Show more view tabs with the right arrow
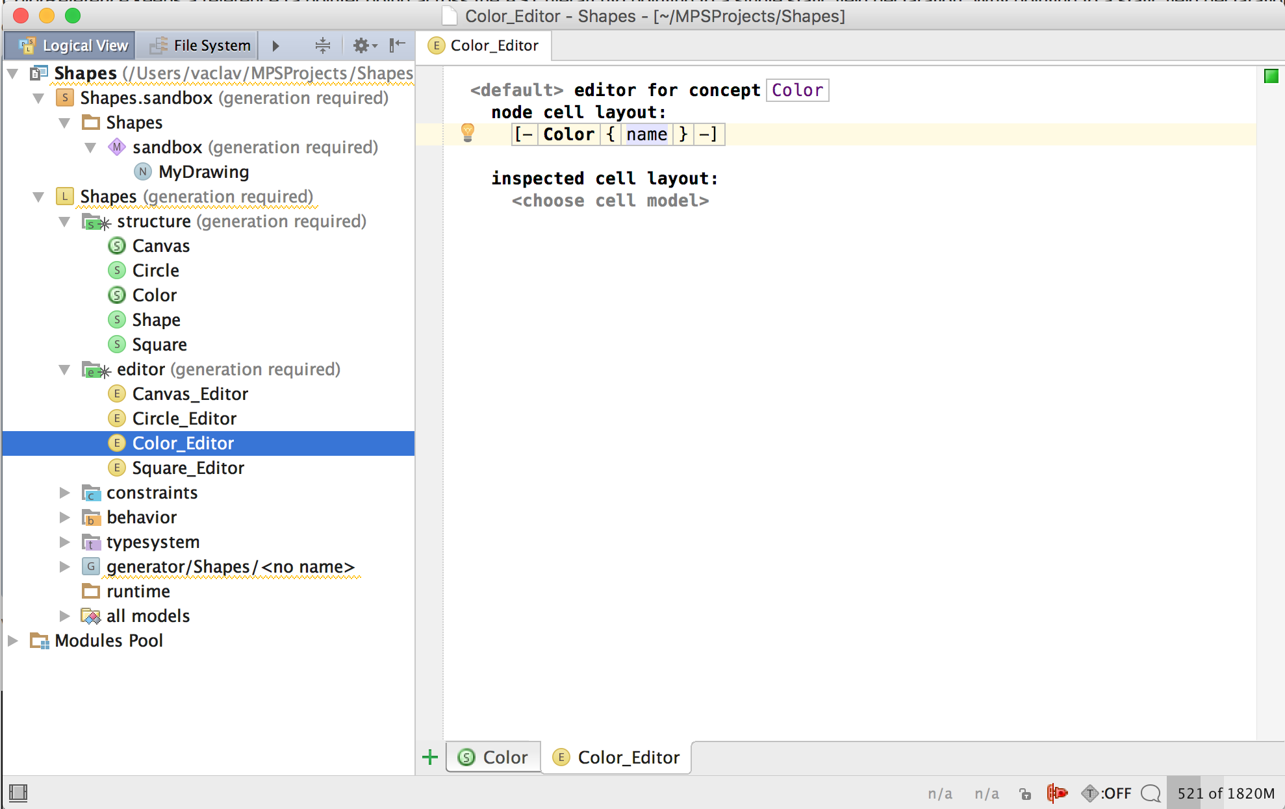This screenshot has width=1285, height=809. [275, 45]
